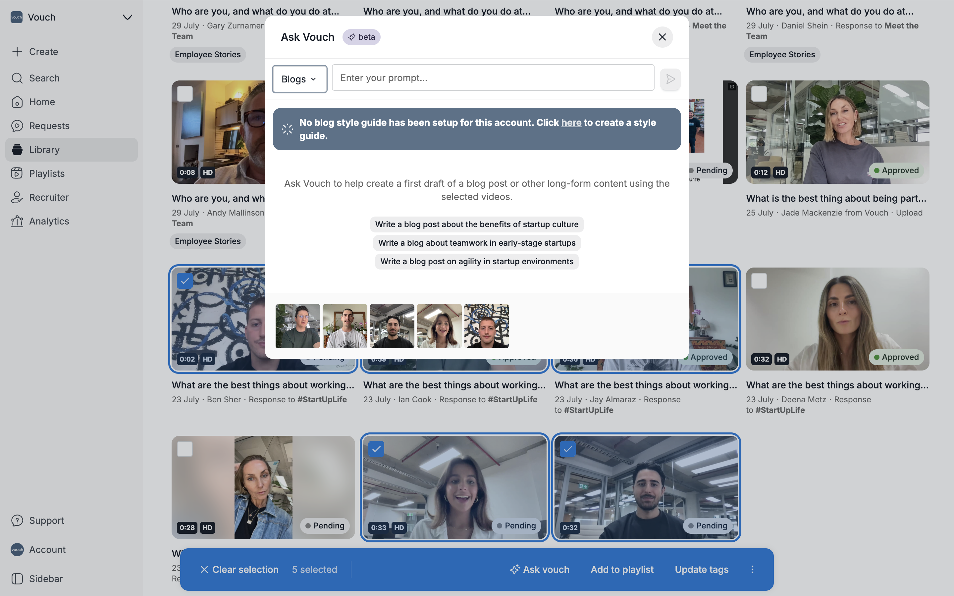Choose 'agility in startup environments' suggestion
Viewport: 954px width, 596px height.
(x=477, y=261)
